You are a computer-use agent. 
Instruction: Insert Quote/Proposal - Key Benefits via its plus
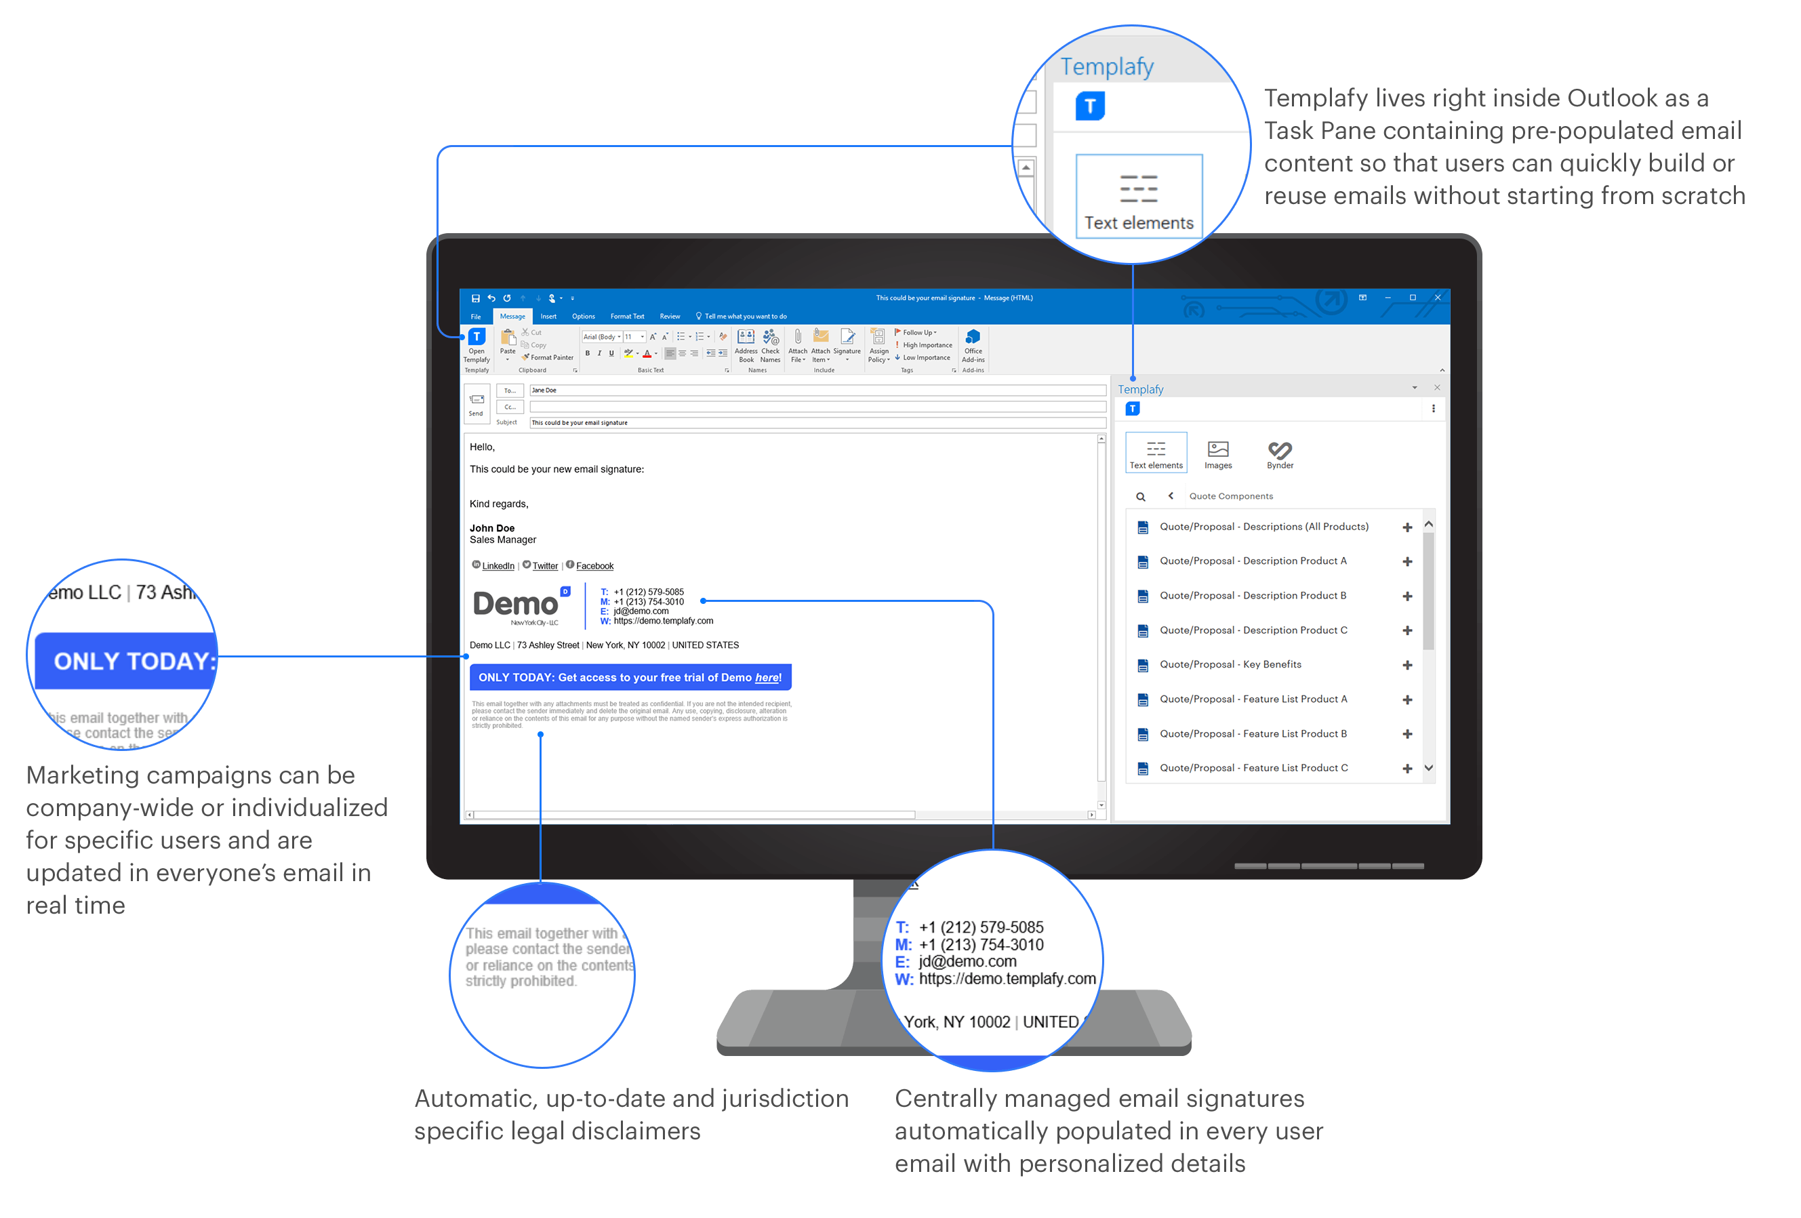[x=1407, y=665]
